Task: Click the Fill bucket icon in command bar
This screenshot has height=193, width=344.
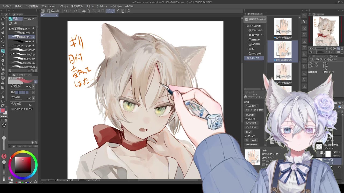Action: coord(84,11)
